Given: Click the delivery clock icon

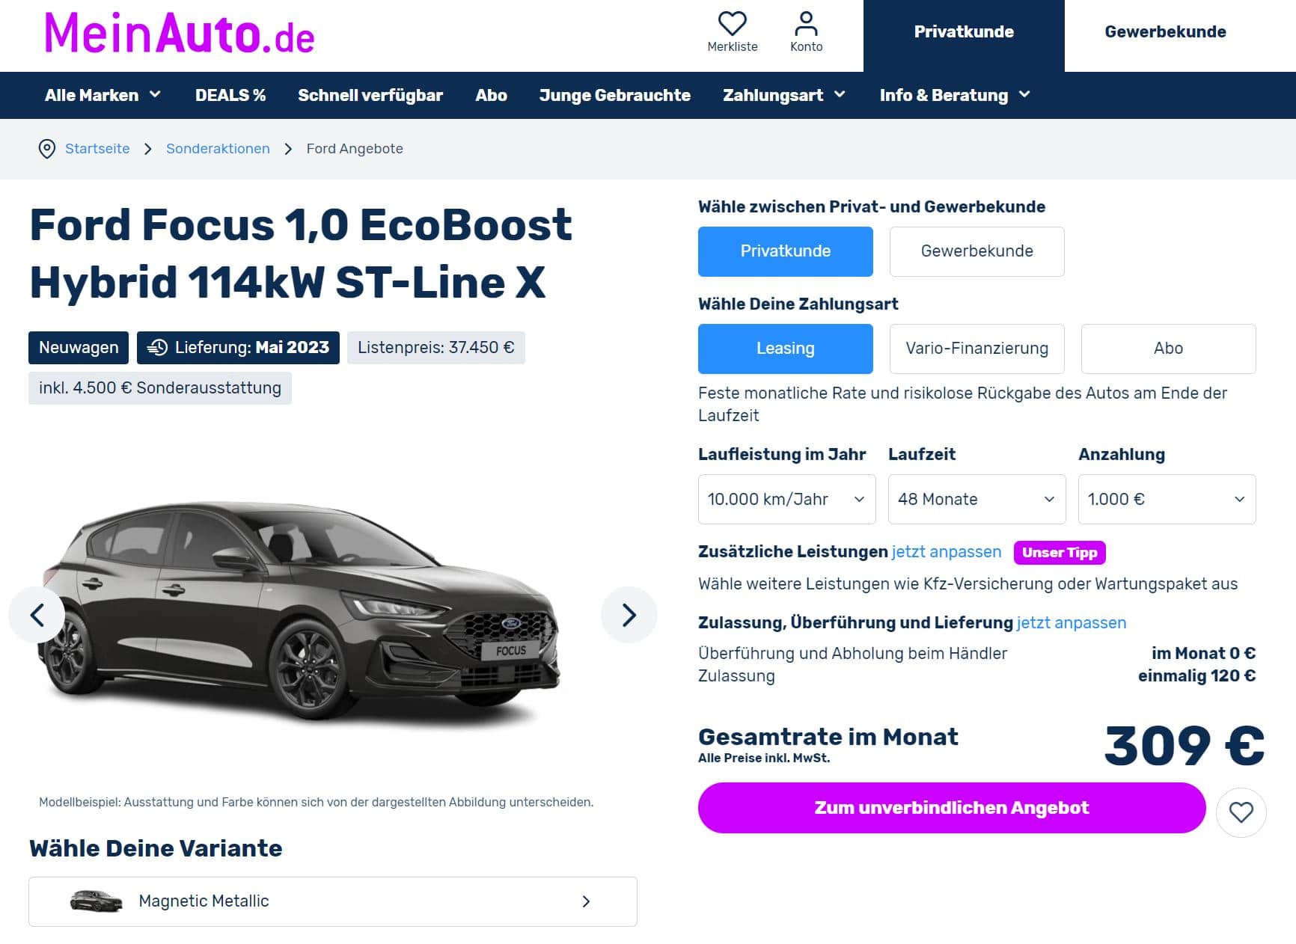Looking at the screenshot, I should (156, 348).
